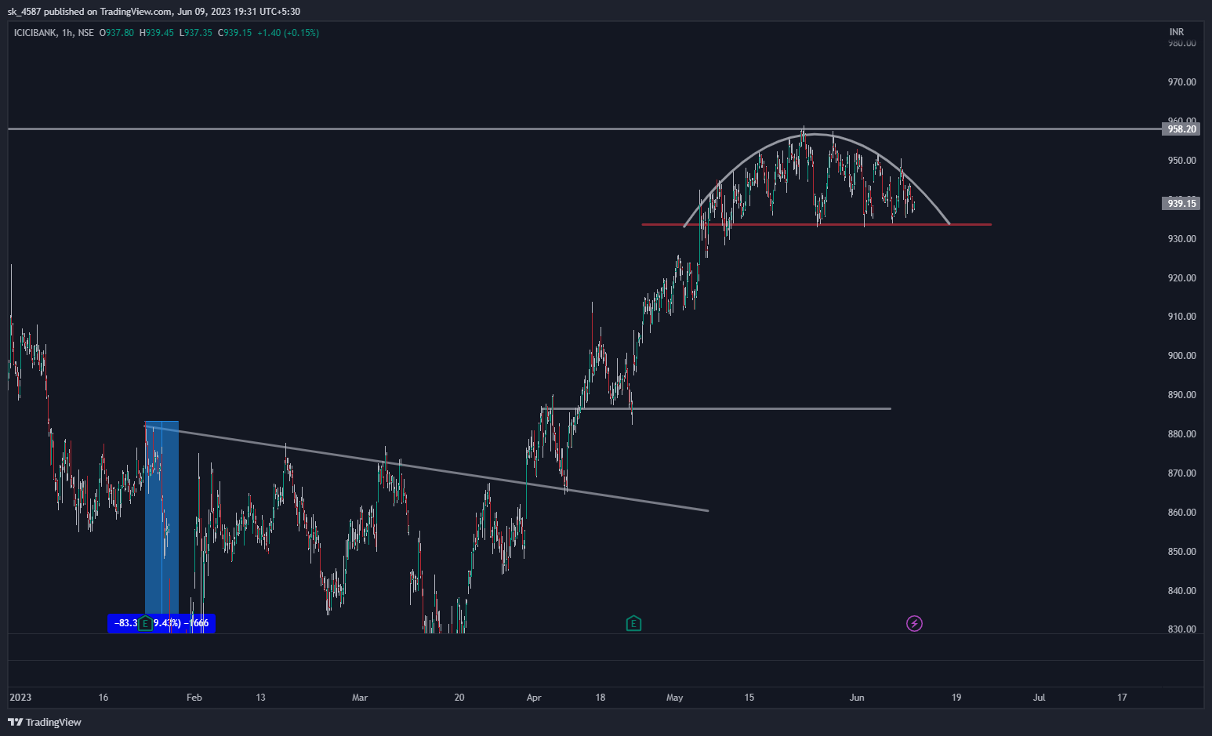Click the May label on time axis
This screenshot has width=1212, height=736.
point(675,698)
